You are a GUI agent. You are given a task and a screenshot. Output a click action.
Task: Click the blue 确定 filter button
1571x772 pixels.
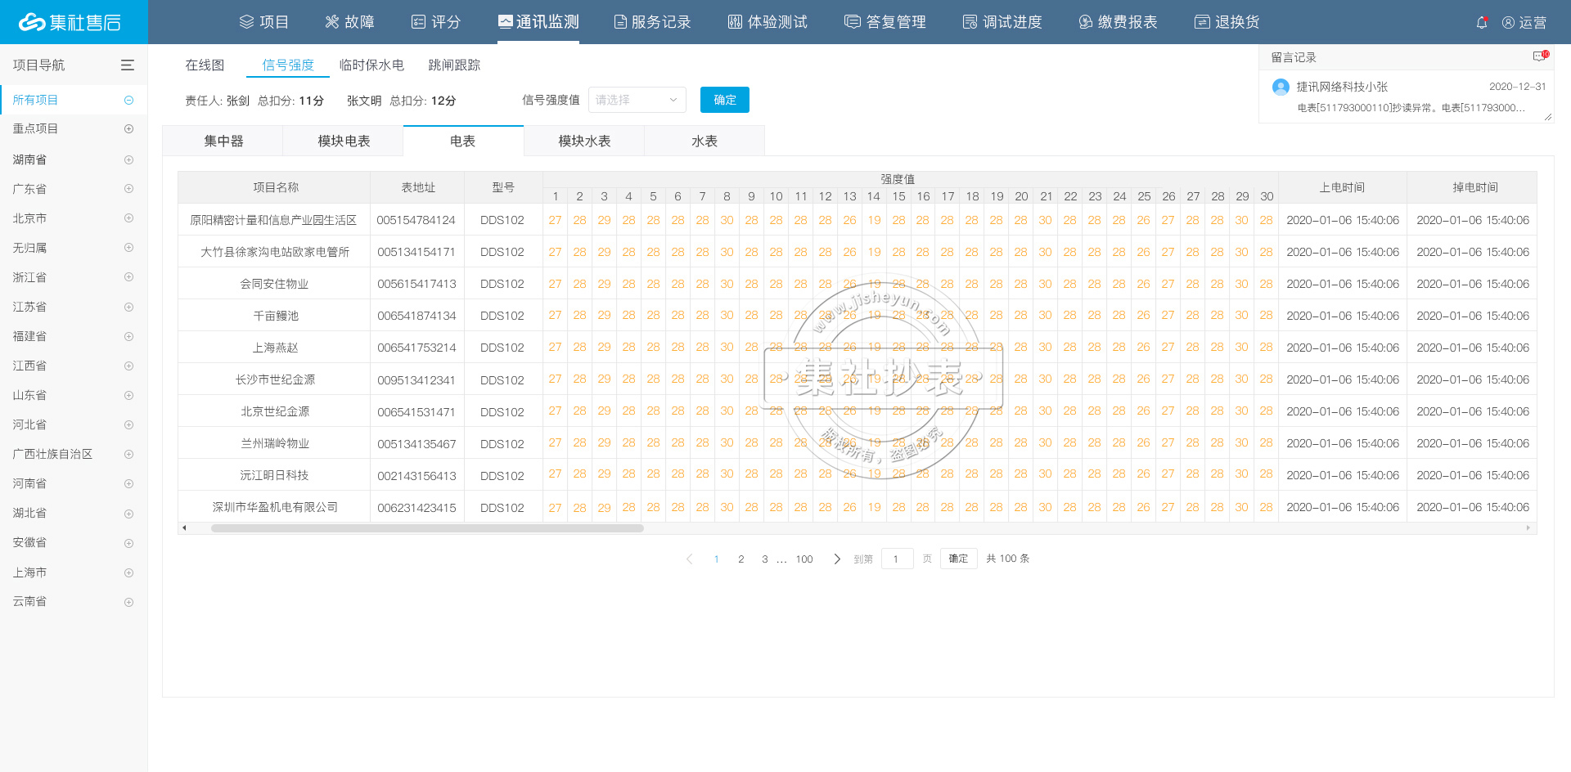724,100
